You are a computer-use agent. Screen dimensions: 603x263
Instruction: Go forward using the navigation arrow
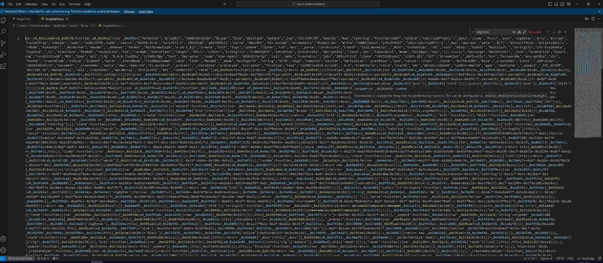231,4
